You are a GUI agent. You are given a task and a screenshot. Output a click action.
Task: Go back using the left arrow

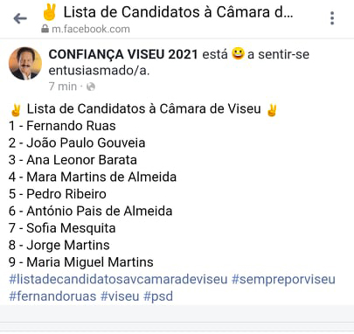click(x=20, y=18)
